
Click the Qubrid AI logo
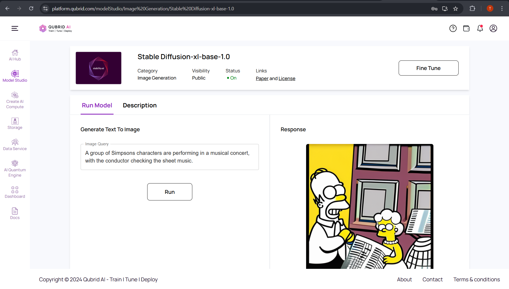[x=55, y=28]
